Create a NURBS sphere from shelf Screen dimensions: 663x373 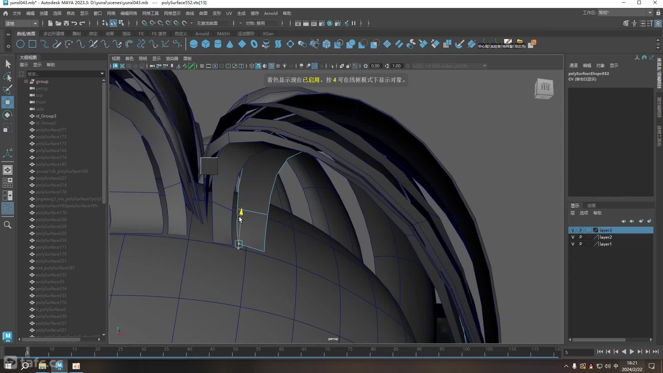194,44
